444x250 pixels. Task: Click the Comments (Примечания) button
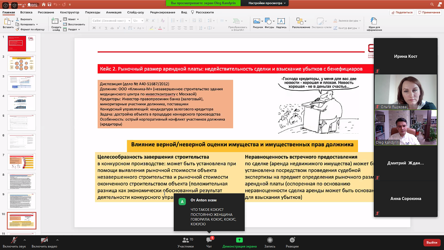coord(429,12)
